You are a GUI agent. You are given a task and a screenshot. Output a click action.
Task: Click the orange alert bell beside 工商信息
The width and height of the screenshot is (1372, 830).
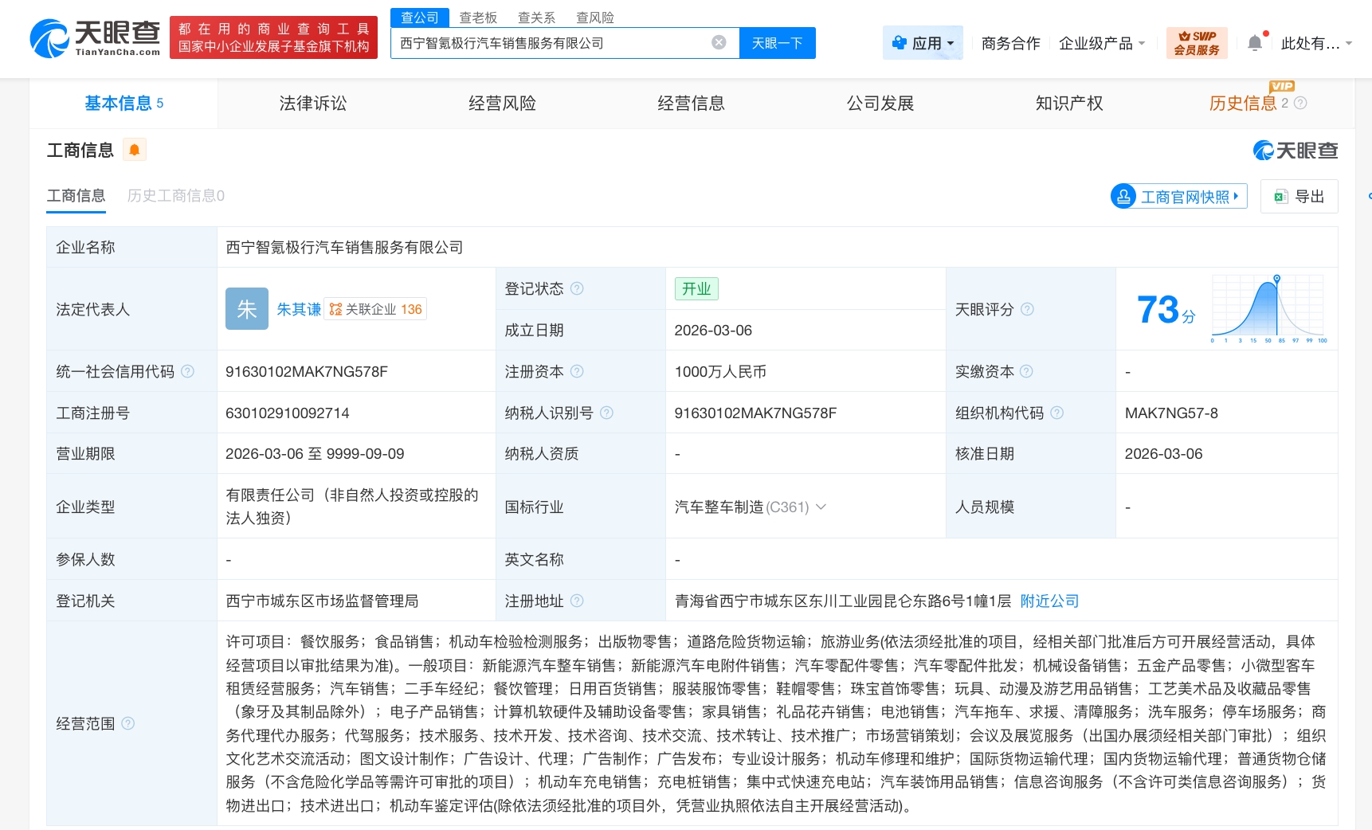tap(135, 150)
